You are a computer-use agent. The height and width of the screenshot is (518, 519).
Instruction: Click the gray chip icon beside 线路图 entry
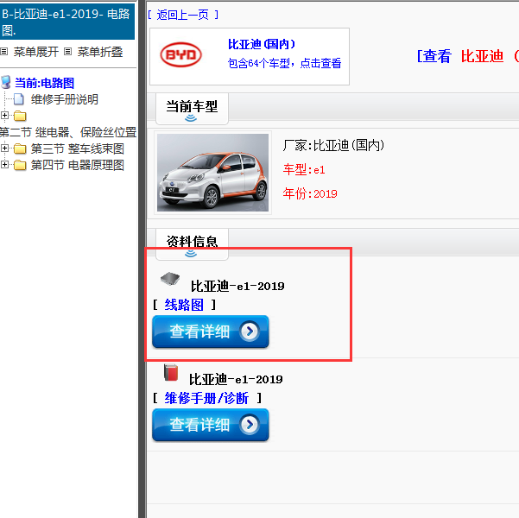(x=170, y=279)
